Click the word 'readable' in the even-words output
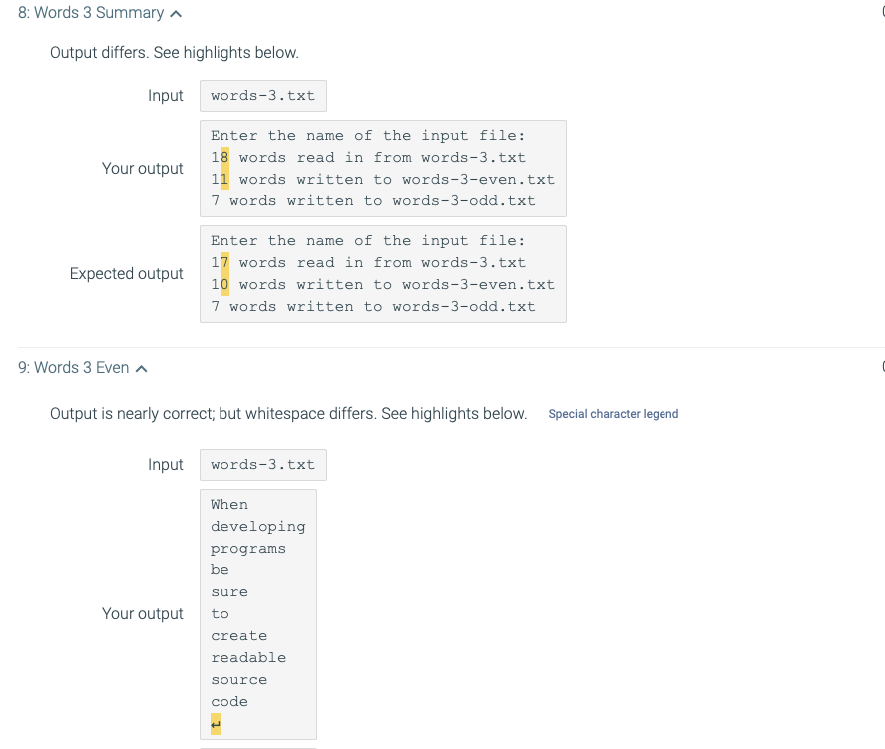 click(x=247, y=657)
